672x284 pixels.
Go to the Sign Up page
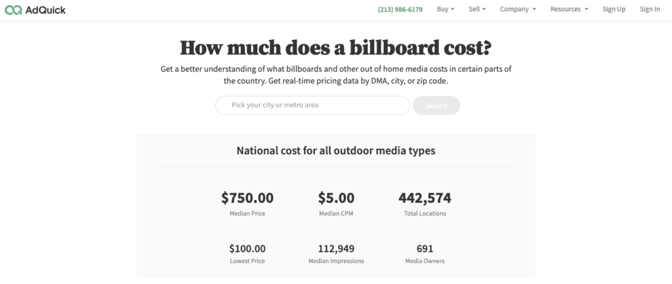(614, 9)
